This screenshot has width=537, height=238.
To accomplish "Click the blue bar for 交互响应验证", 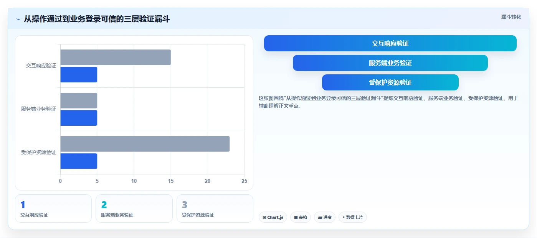I will pos(79,75).
